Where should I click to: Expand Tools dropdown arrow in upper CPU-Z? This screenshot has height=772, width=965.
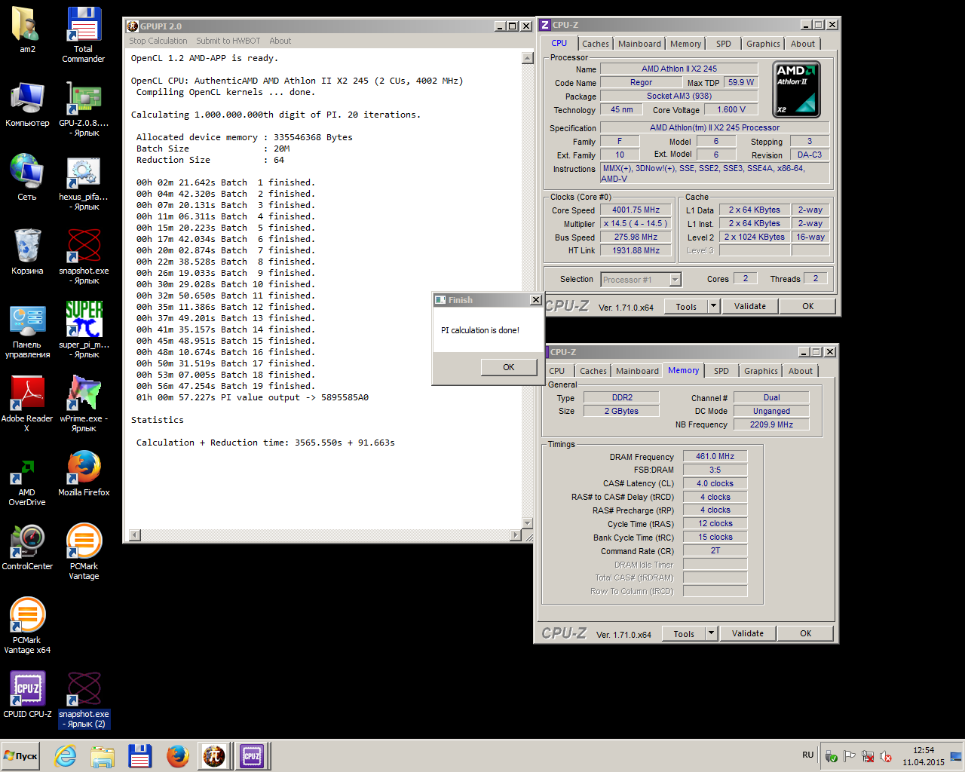pos(714,306)
